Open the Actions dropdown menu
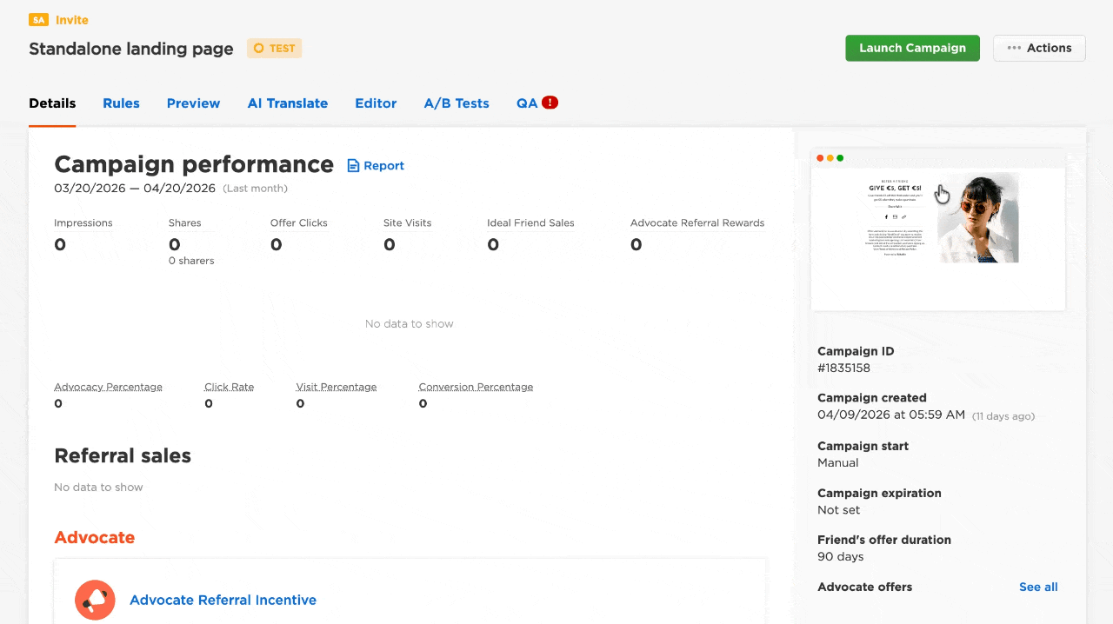The image size is (1113, 624). 1039,48
